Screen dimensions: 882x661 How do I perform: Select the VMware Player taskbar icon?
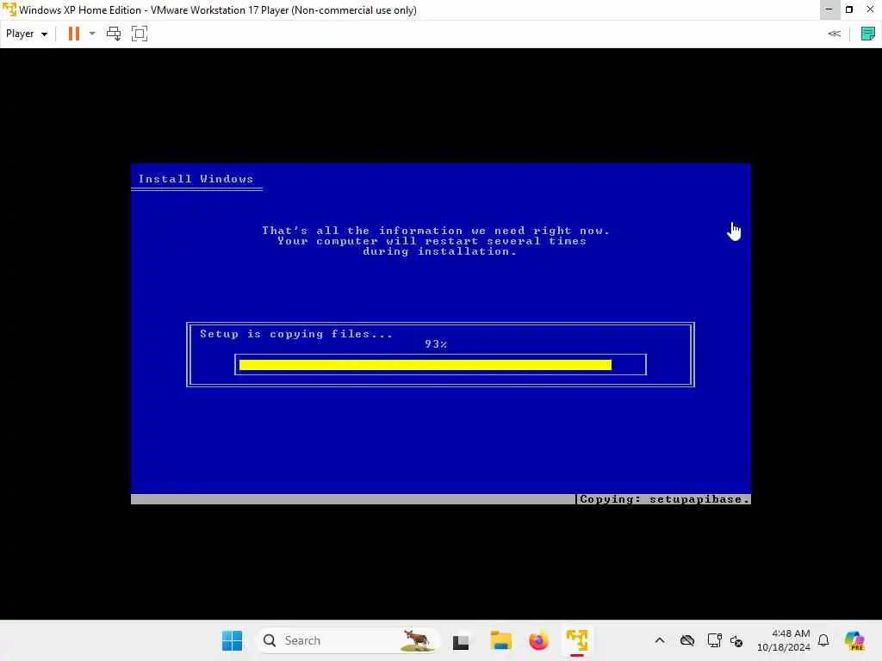tap(576, 640)
